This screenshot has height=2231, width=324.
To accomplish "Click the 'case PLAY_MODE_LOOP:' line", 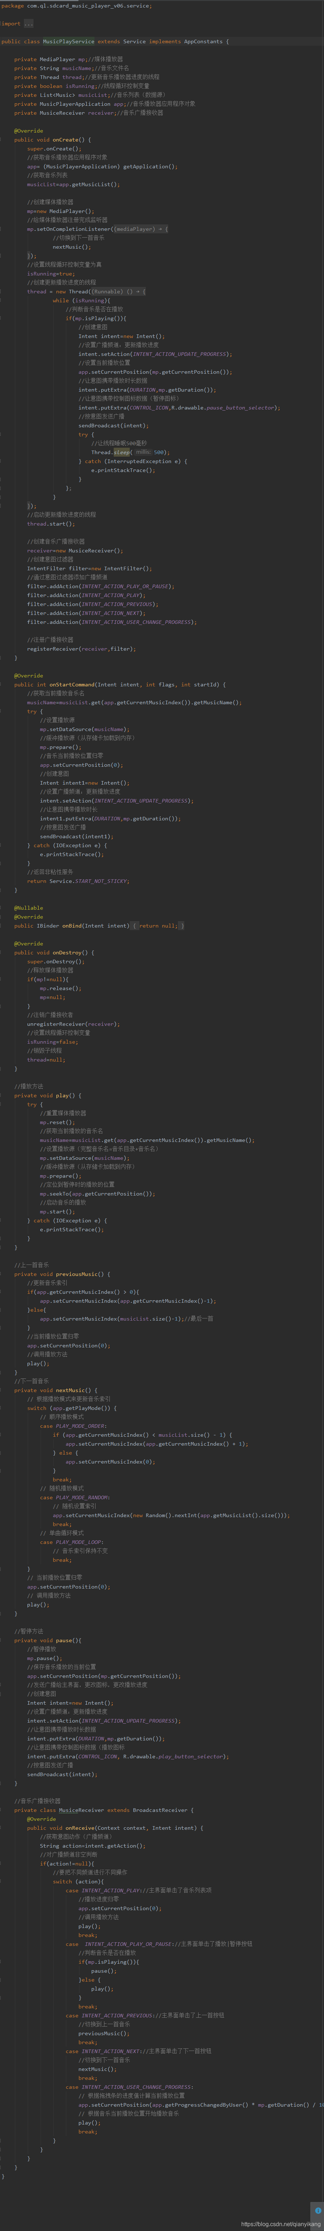I will point(72,1542).
